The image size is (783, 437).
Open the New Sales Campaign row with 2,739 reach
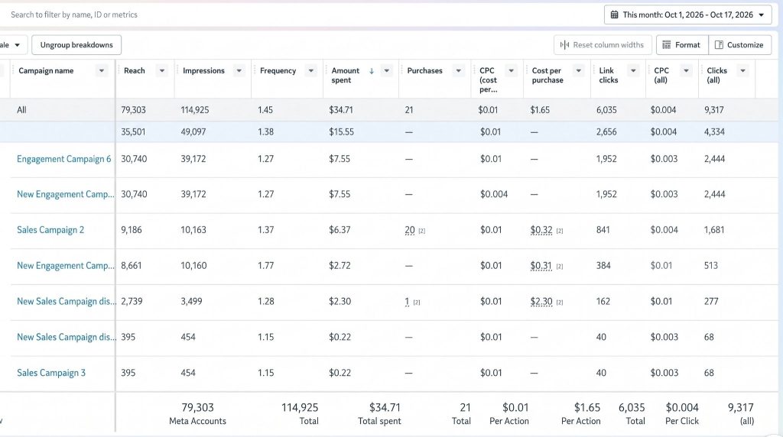(66, 301)
